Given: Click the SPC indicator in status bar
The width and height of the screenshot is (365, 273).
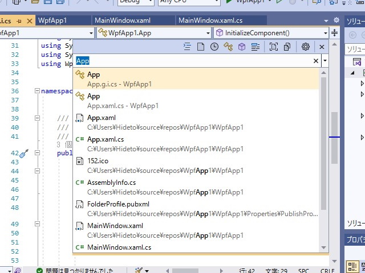Looking at the screenshot, I should 303,271.
